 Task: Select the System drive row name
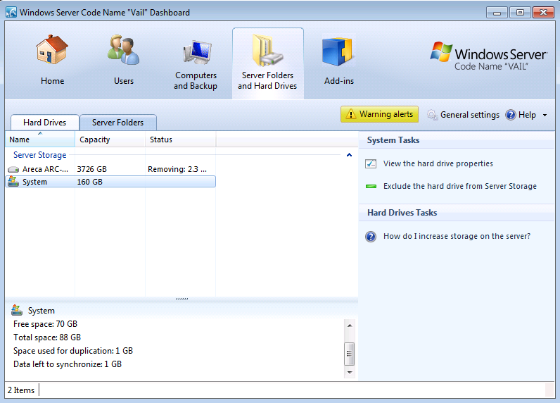(34, 182)
